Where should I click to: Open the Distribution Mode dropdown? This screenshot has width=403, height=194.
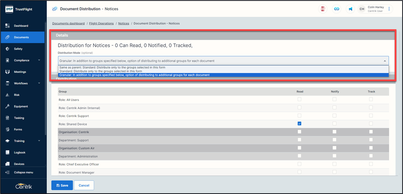[x=223, y=61]
